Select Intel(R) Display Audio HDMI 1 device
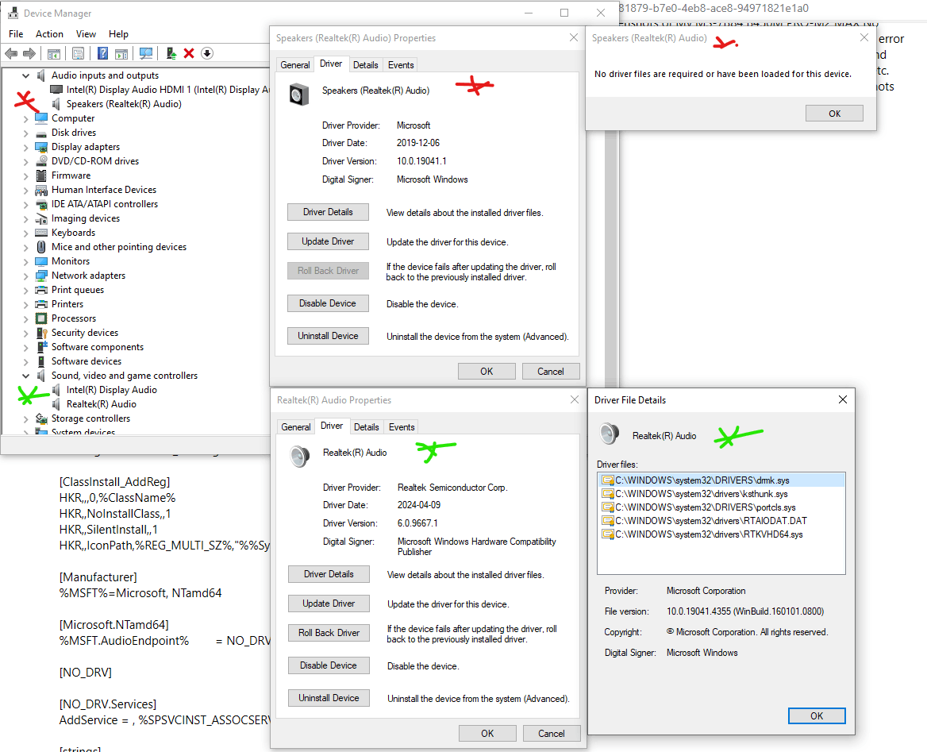This screenshot has height=752, width=927. [x=167, y=90]
